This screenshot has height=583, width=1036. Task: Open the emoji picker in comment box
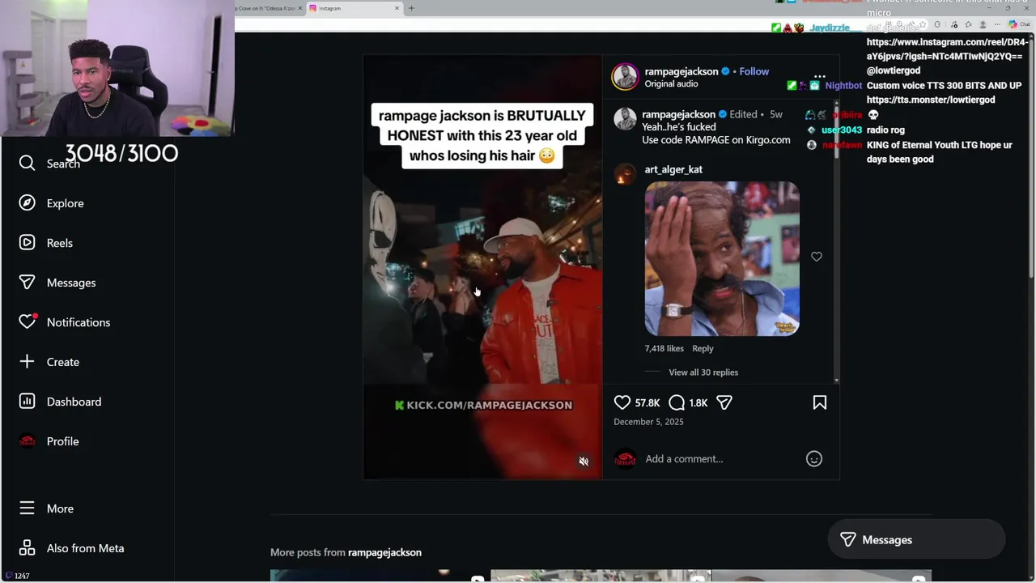click(814, 459)
